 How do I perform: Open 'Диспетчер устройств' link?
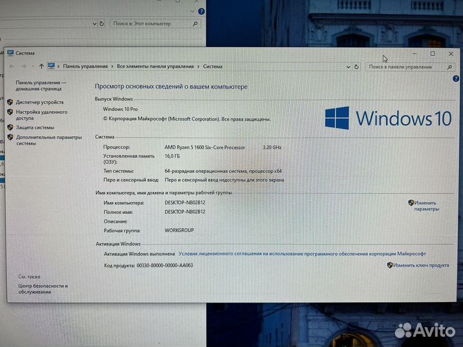pyautogui.click(x=40, y=102)
